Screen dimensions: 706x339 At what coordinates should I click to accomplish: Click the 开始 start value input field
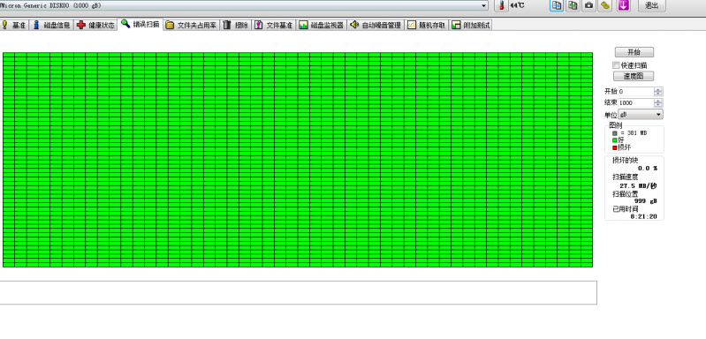click(636, 92)
